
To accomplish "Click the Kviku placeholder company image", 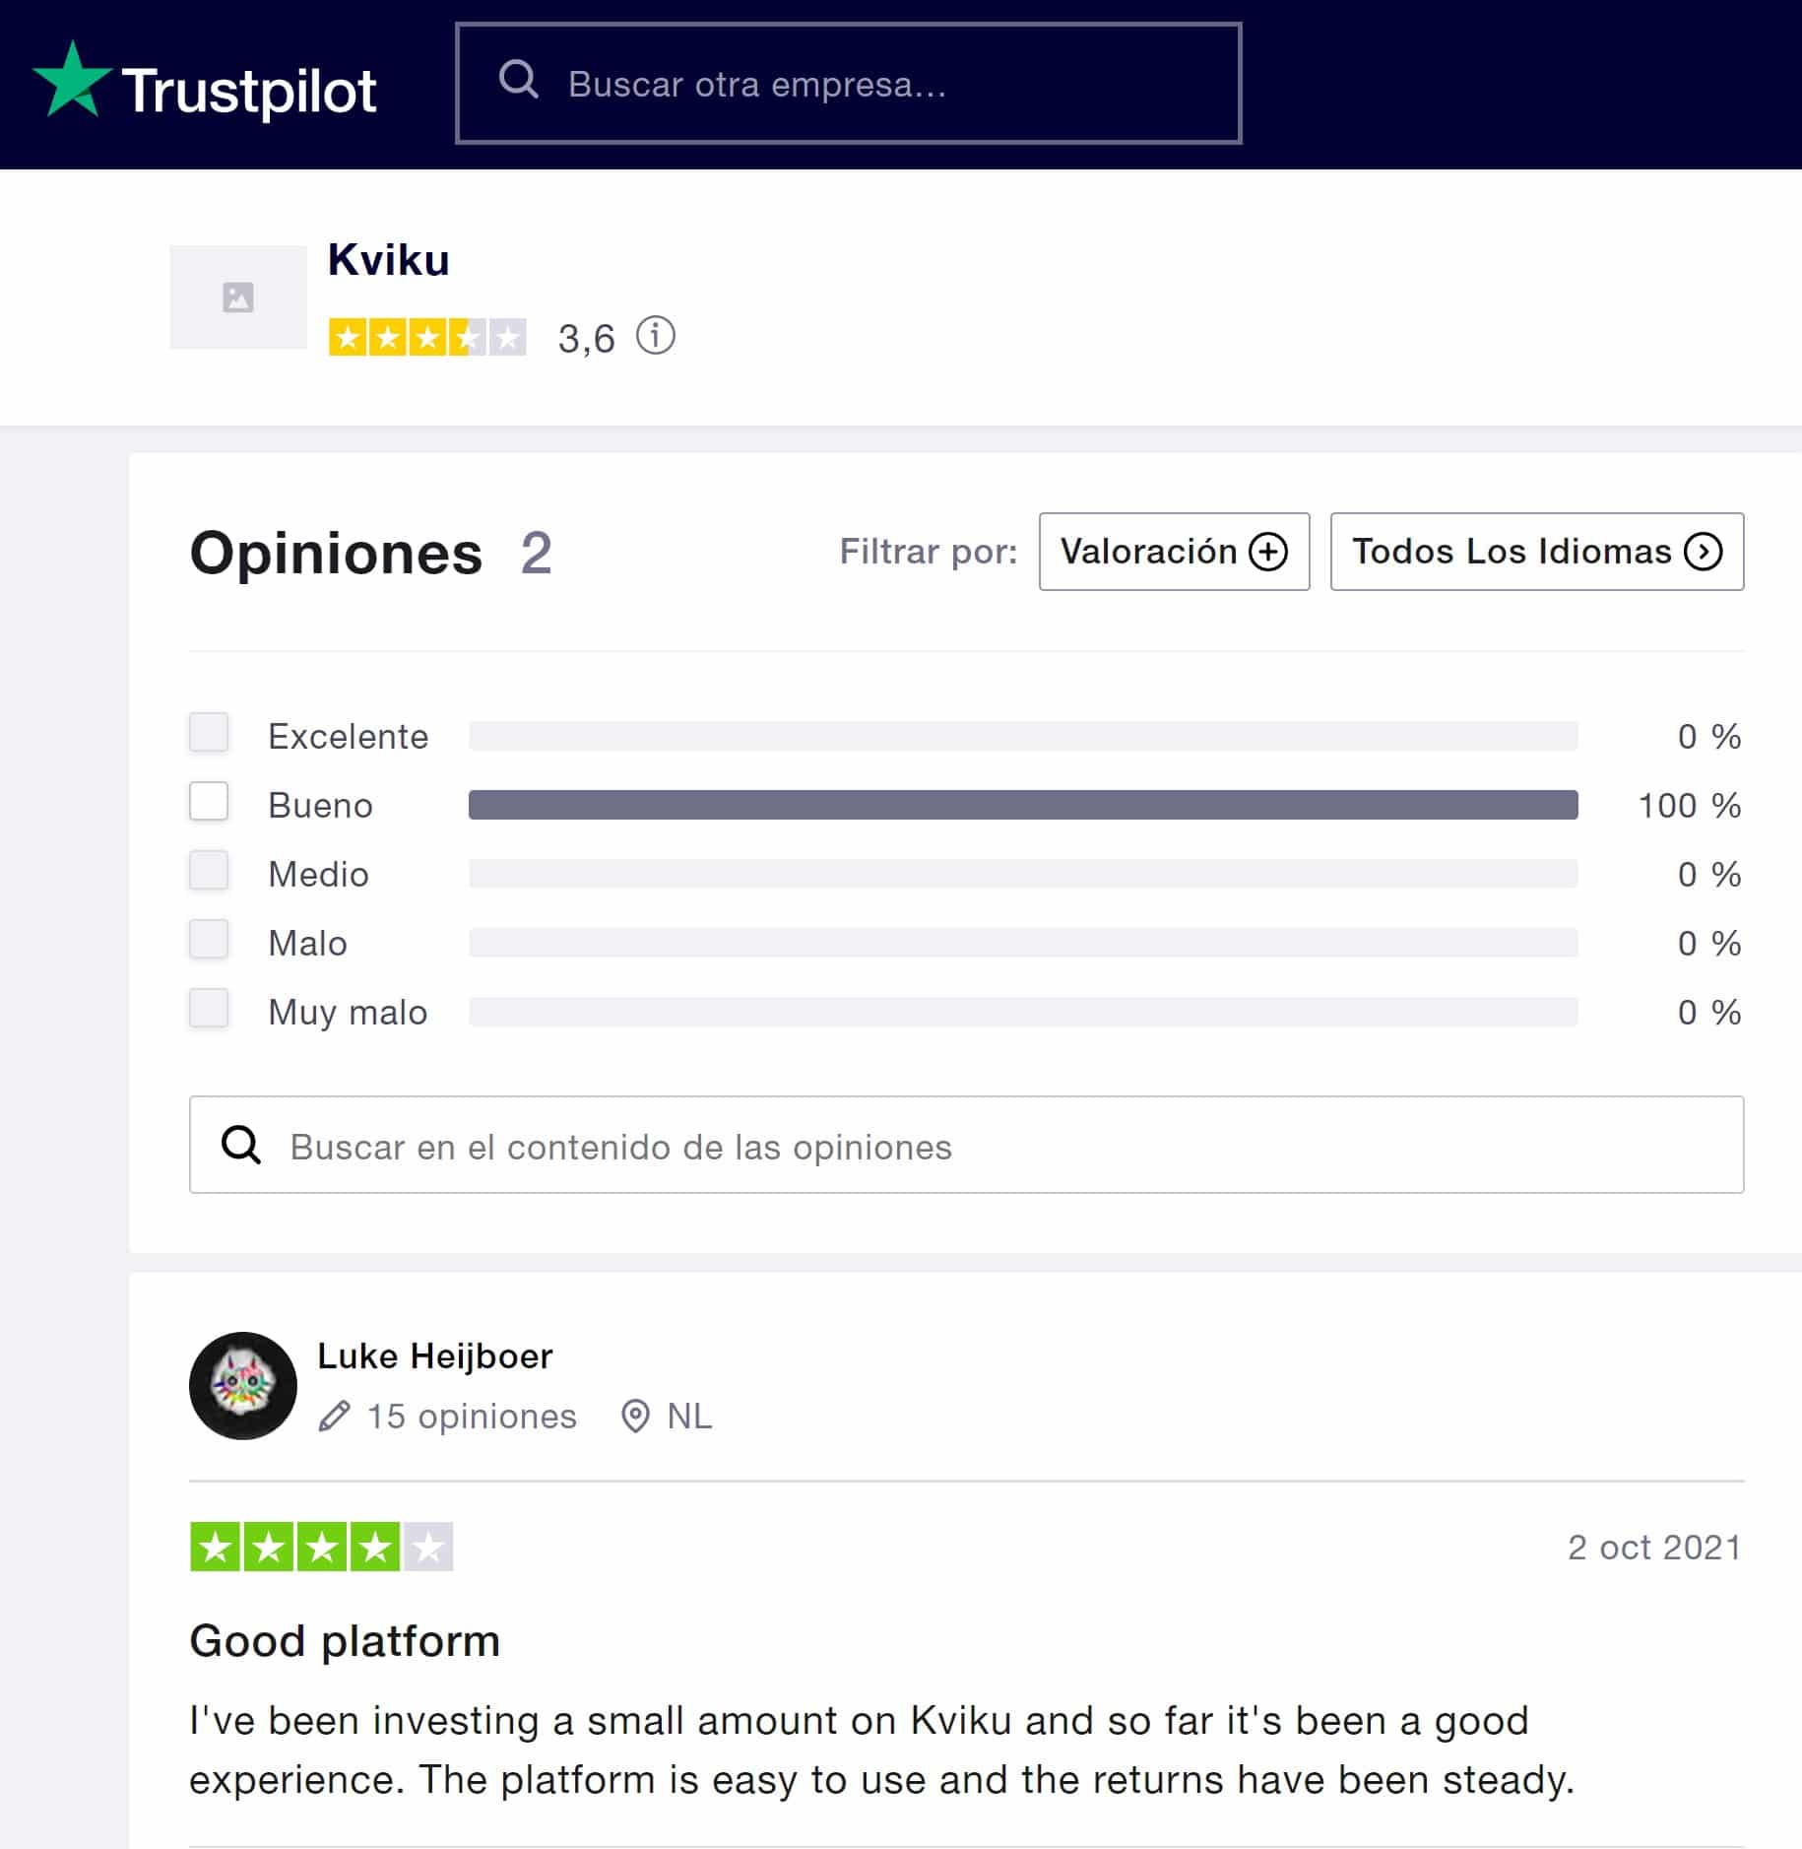I will coord(238,297).
